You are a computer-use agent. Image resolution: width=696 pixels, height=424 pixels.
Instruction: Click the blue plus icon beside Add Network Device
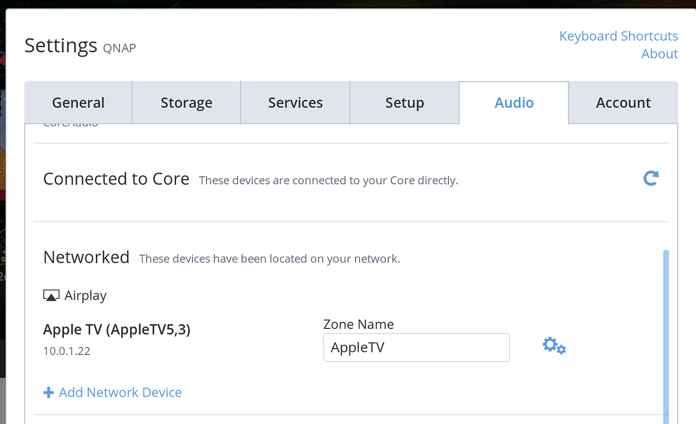(x=48, y=392)
